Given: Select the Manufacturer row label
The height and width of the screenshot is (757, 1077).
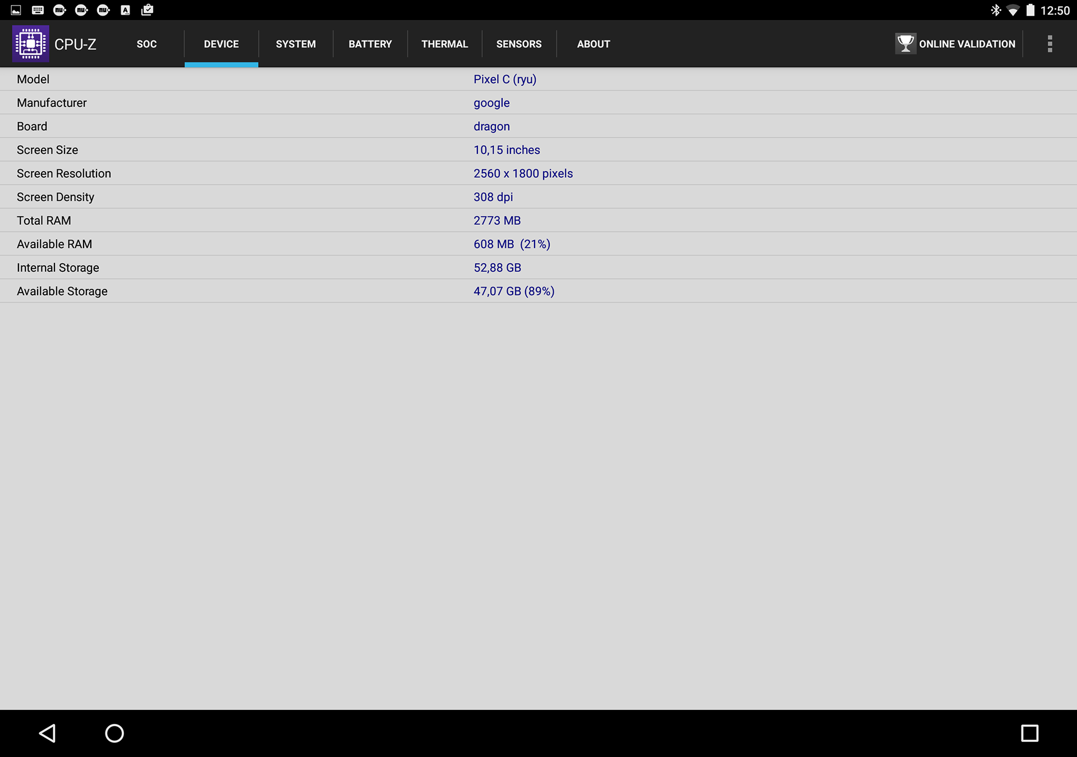Looking at the screenshot, I should (x=52, y=103).
